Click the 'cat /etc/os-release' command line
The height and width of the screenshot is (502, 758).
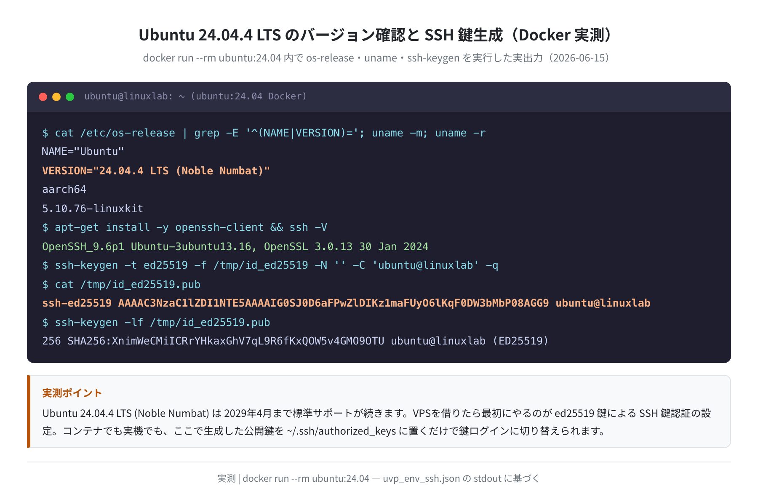click(264, 133)
